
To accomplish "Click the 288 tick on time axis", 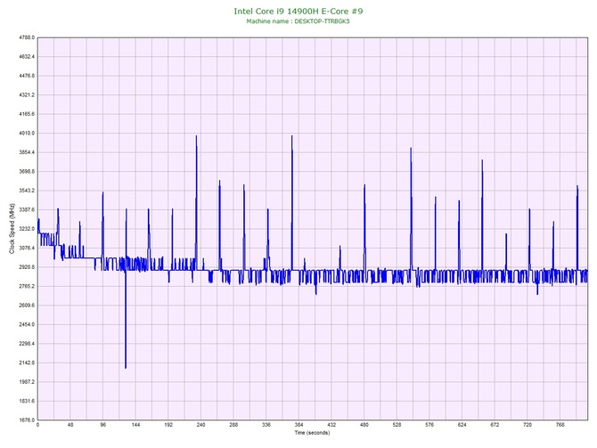I will [x=233, y=425].
